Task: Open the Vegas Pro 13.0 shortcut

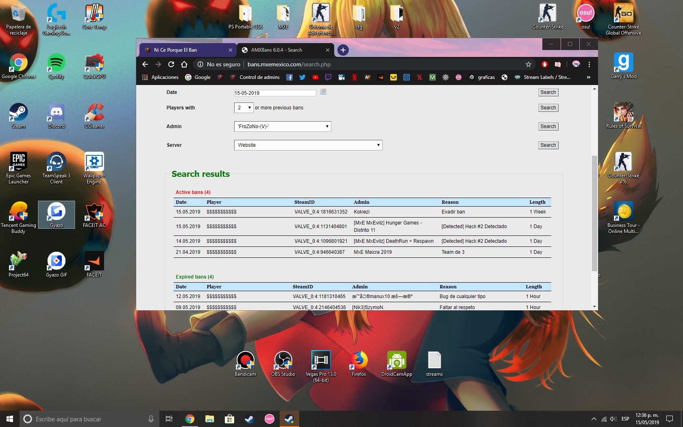Action: coord(321,366)
